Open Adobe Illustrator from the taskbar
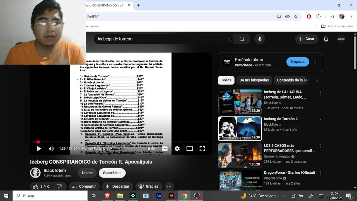 (172, 196)
